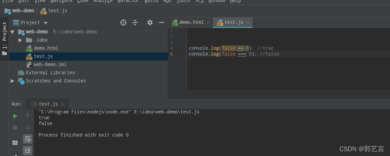
Task: Toggle scroll to end of console output
Action: (28, 150)
